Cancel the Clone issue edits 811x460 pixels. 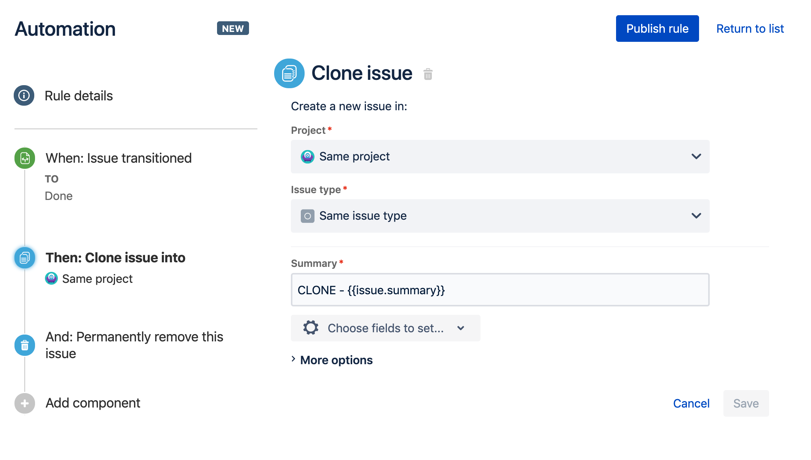tap(691, 403)
